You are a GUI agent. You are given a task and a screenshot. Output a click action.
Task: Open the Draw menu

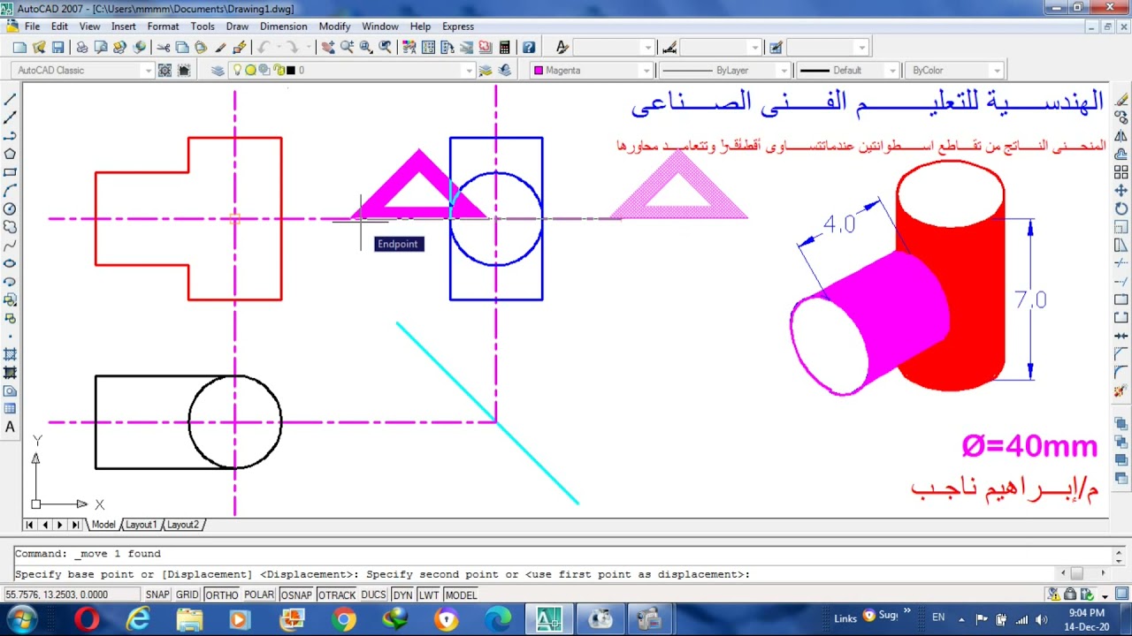(x=237, y=26)
